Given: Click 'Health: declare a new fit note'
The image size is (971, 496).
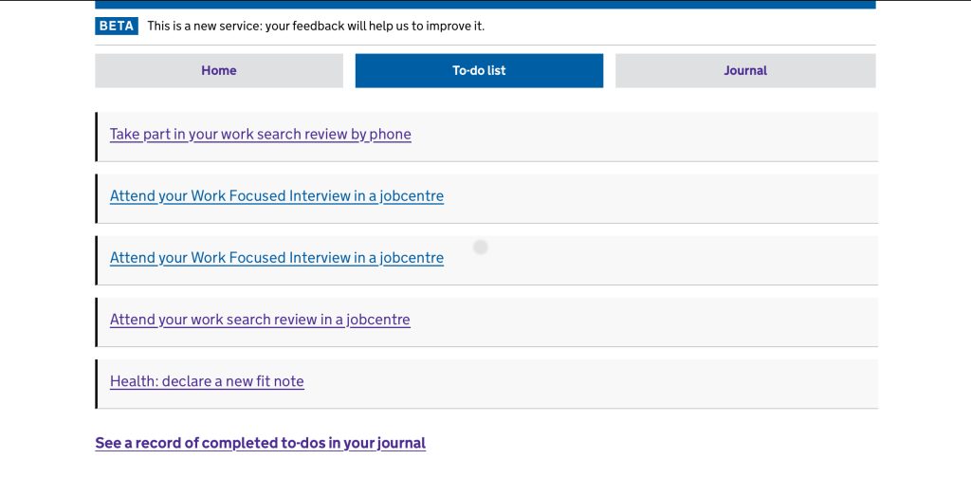Looking at the screenshot, I should point(207,381).
